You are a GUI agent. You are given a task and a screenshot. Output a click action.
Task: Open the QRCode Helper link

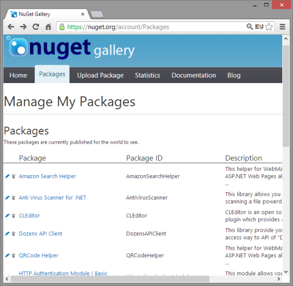[39, 255]
